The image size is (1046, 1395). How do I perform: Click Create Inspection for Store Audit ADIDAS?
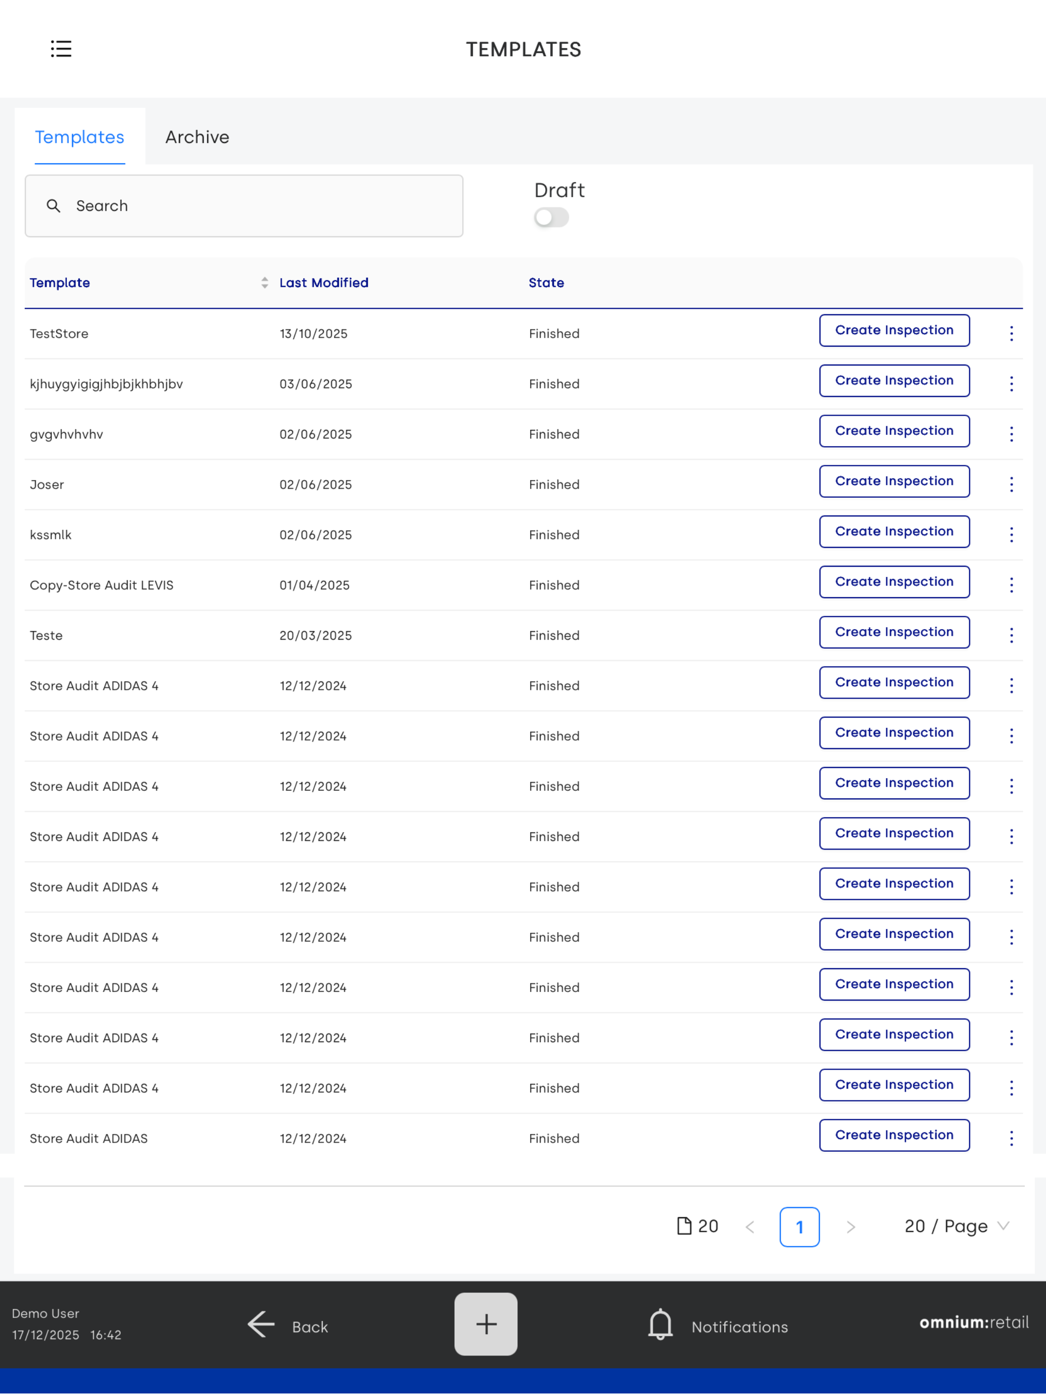[894, 1135]
